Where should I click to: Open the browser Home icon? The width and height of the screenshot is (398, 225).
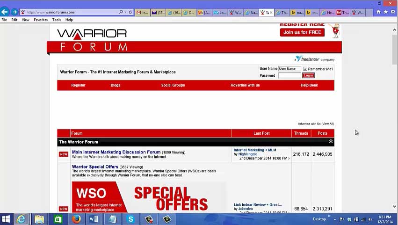(378, 12)
